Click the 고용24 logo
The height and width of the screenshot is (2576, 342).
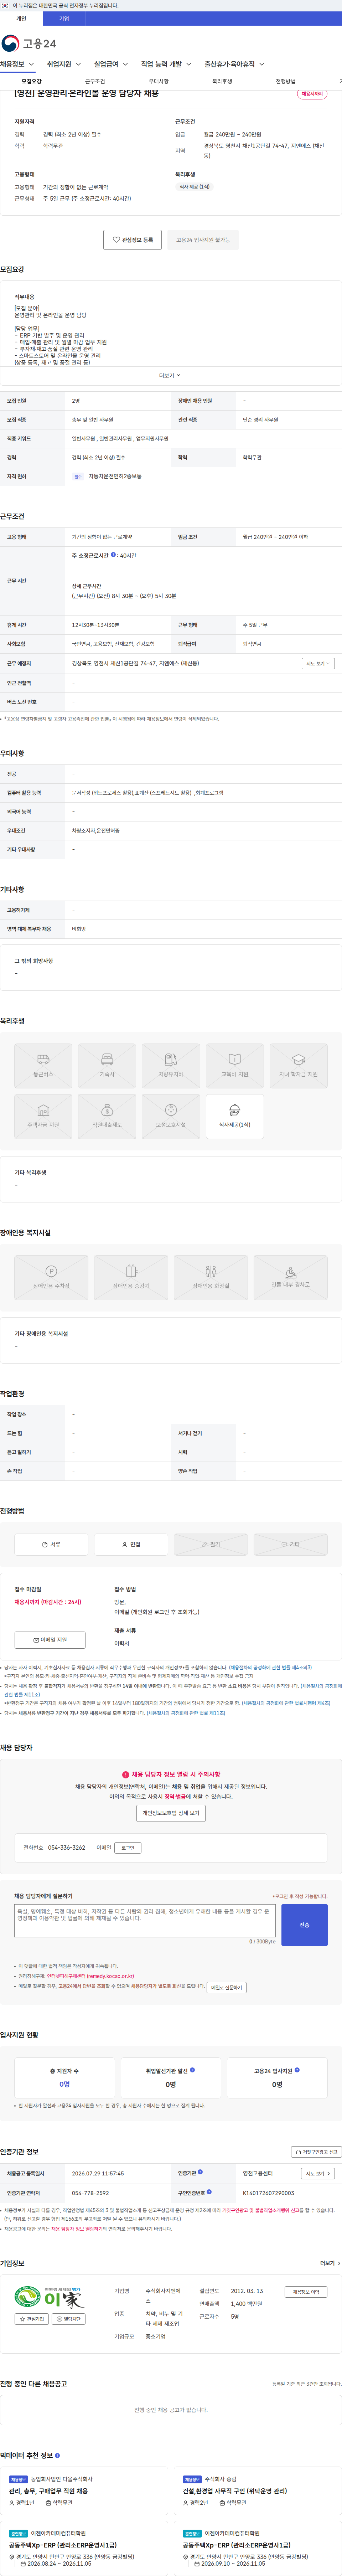click(29, 43)
